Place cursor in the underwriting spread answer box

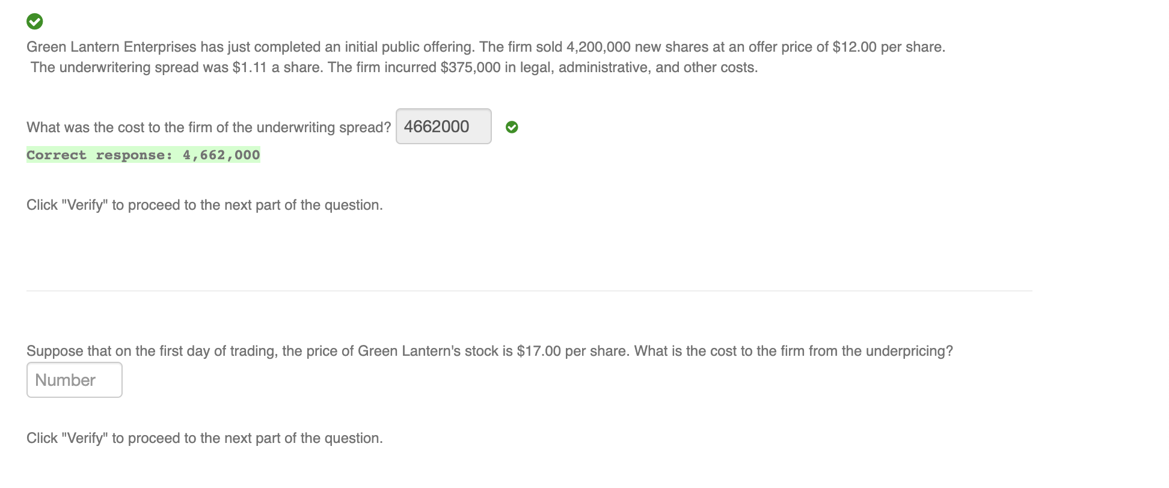pos(443,127)
